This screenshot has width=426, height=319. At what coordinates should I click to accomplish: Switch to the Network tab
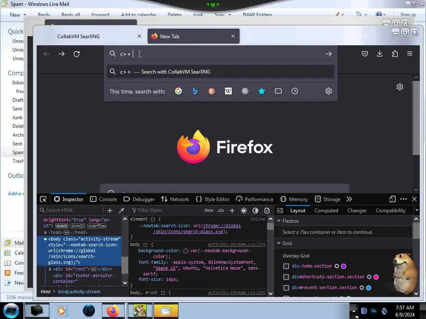[175, 199]
